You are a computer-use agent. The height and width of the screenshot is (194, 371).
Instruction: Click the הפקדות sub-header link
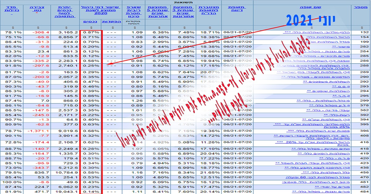coord(111,21)
